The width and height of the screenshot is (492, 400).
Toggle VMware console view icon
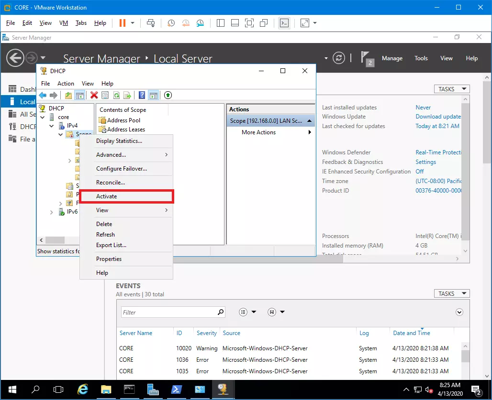click(284, 23)
